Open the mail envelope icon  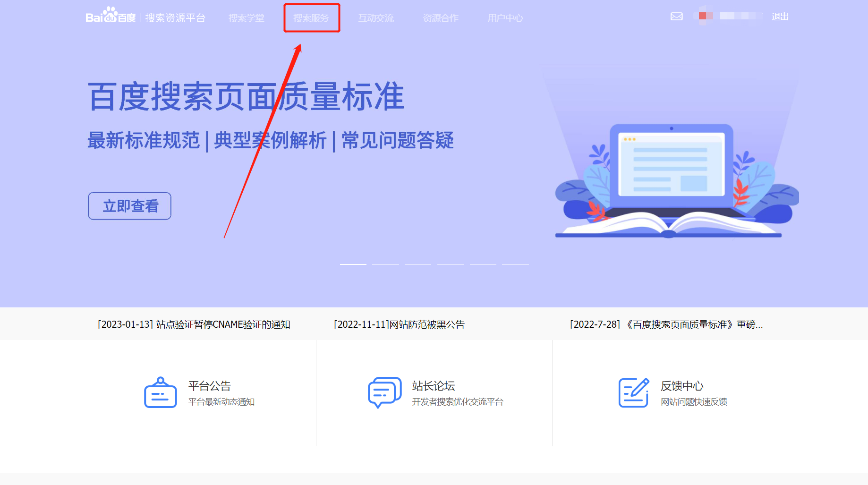pyautogui.click(x=676, y=17)
